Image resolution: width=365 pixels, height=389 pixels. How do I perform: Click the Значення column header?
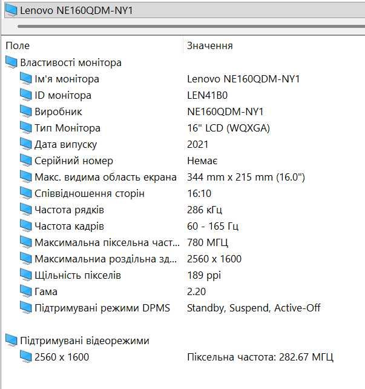[210, 45]
